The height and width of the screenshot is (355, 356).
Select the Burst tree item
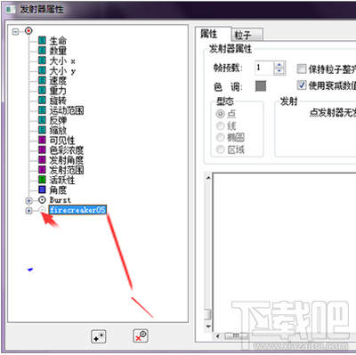point(60,200)
